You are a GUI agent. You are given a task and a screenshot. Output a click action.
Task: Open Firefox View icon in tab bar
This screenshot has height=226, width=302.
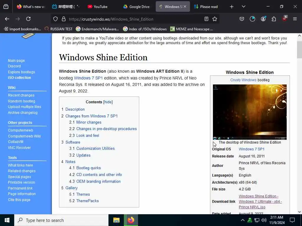(x=6, y=7)
